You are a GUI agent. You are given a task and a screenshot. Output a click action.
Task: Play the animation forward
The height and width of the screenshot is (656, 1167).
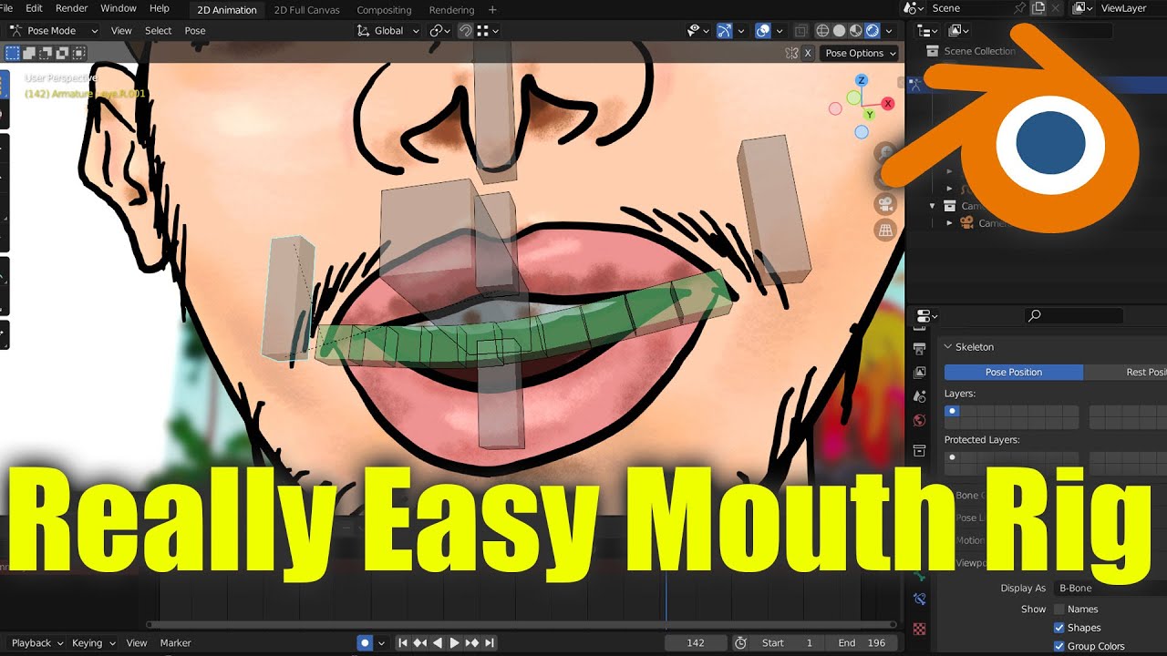click(454, 642)
